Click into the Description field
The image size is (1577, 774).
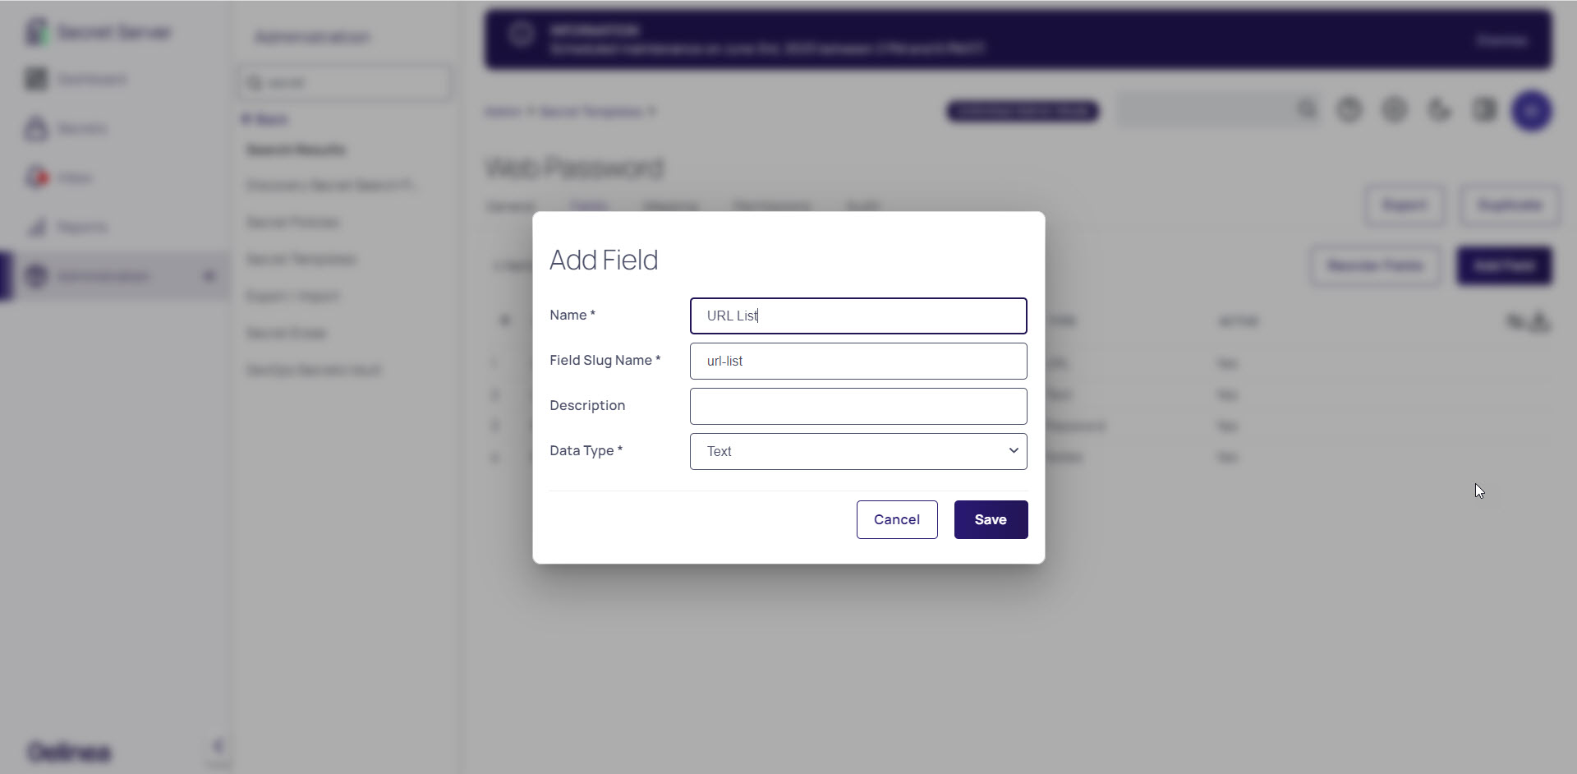click(858, 406)
